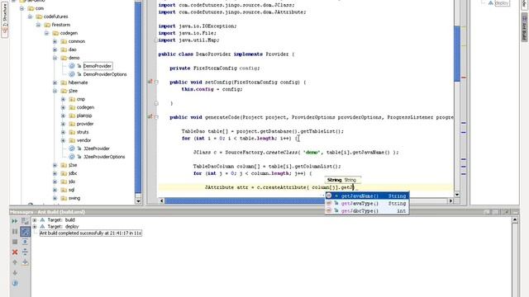Select DemoProvider class in project tree
Viewport: 529px width, 297px height.
(98, 66)
